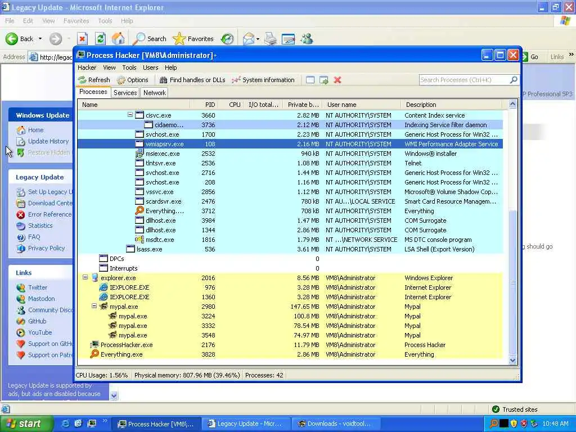
Task: Click Internet Explorer Mail icon
Action: click(248, 39)
